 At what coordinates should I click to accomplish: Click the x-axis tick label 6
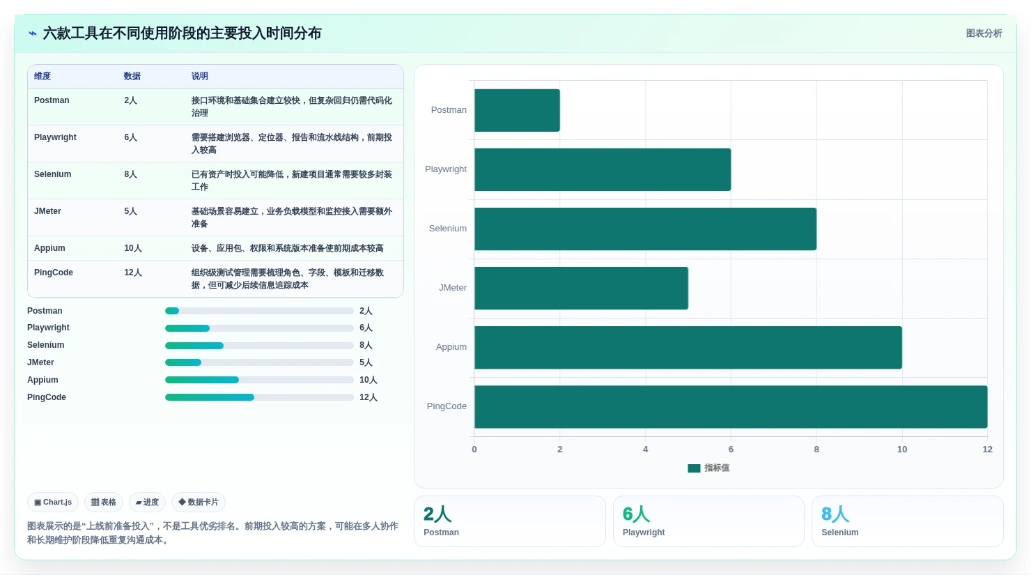click(x=731, y=450)
